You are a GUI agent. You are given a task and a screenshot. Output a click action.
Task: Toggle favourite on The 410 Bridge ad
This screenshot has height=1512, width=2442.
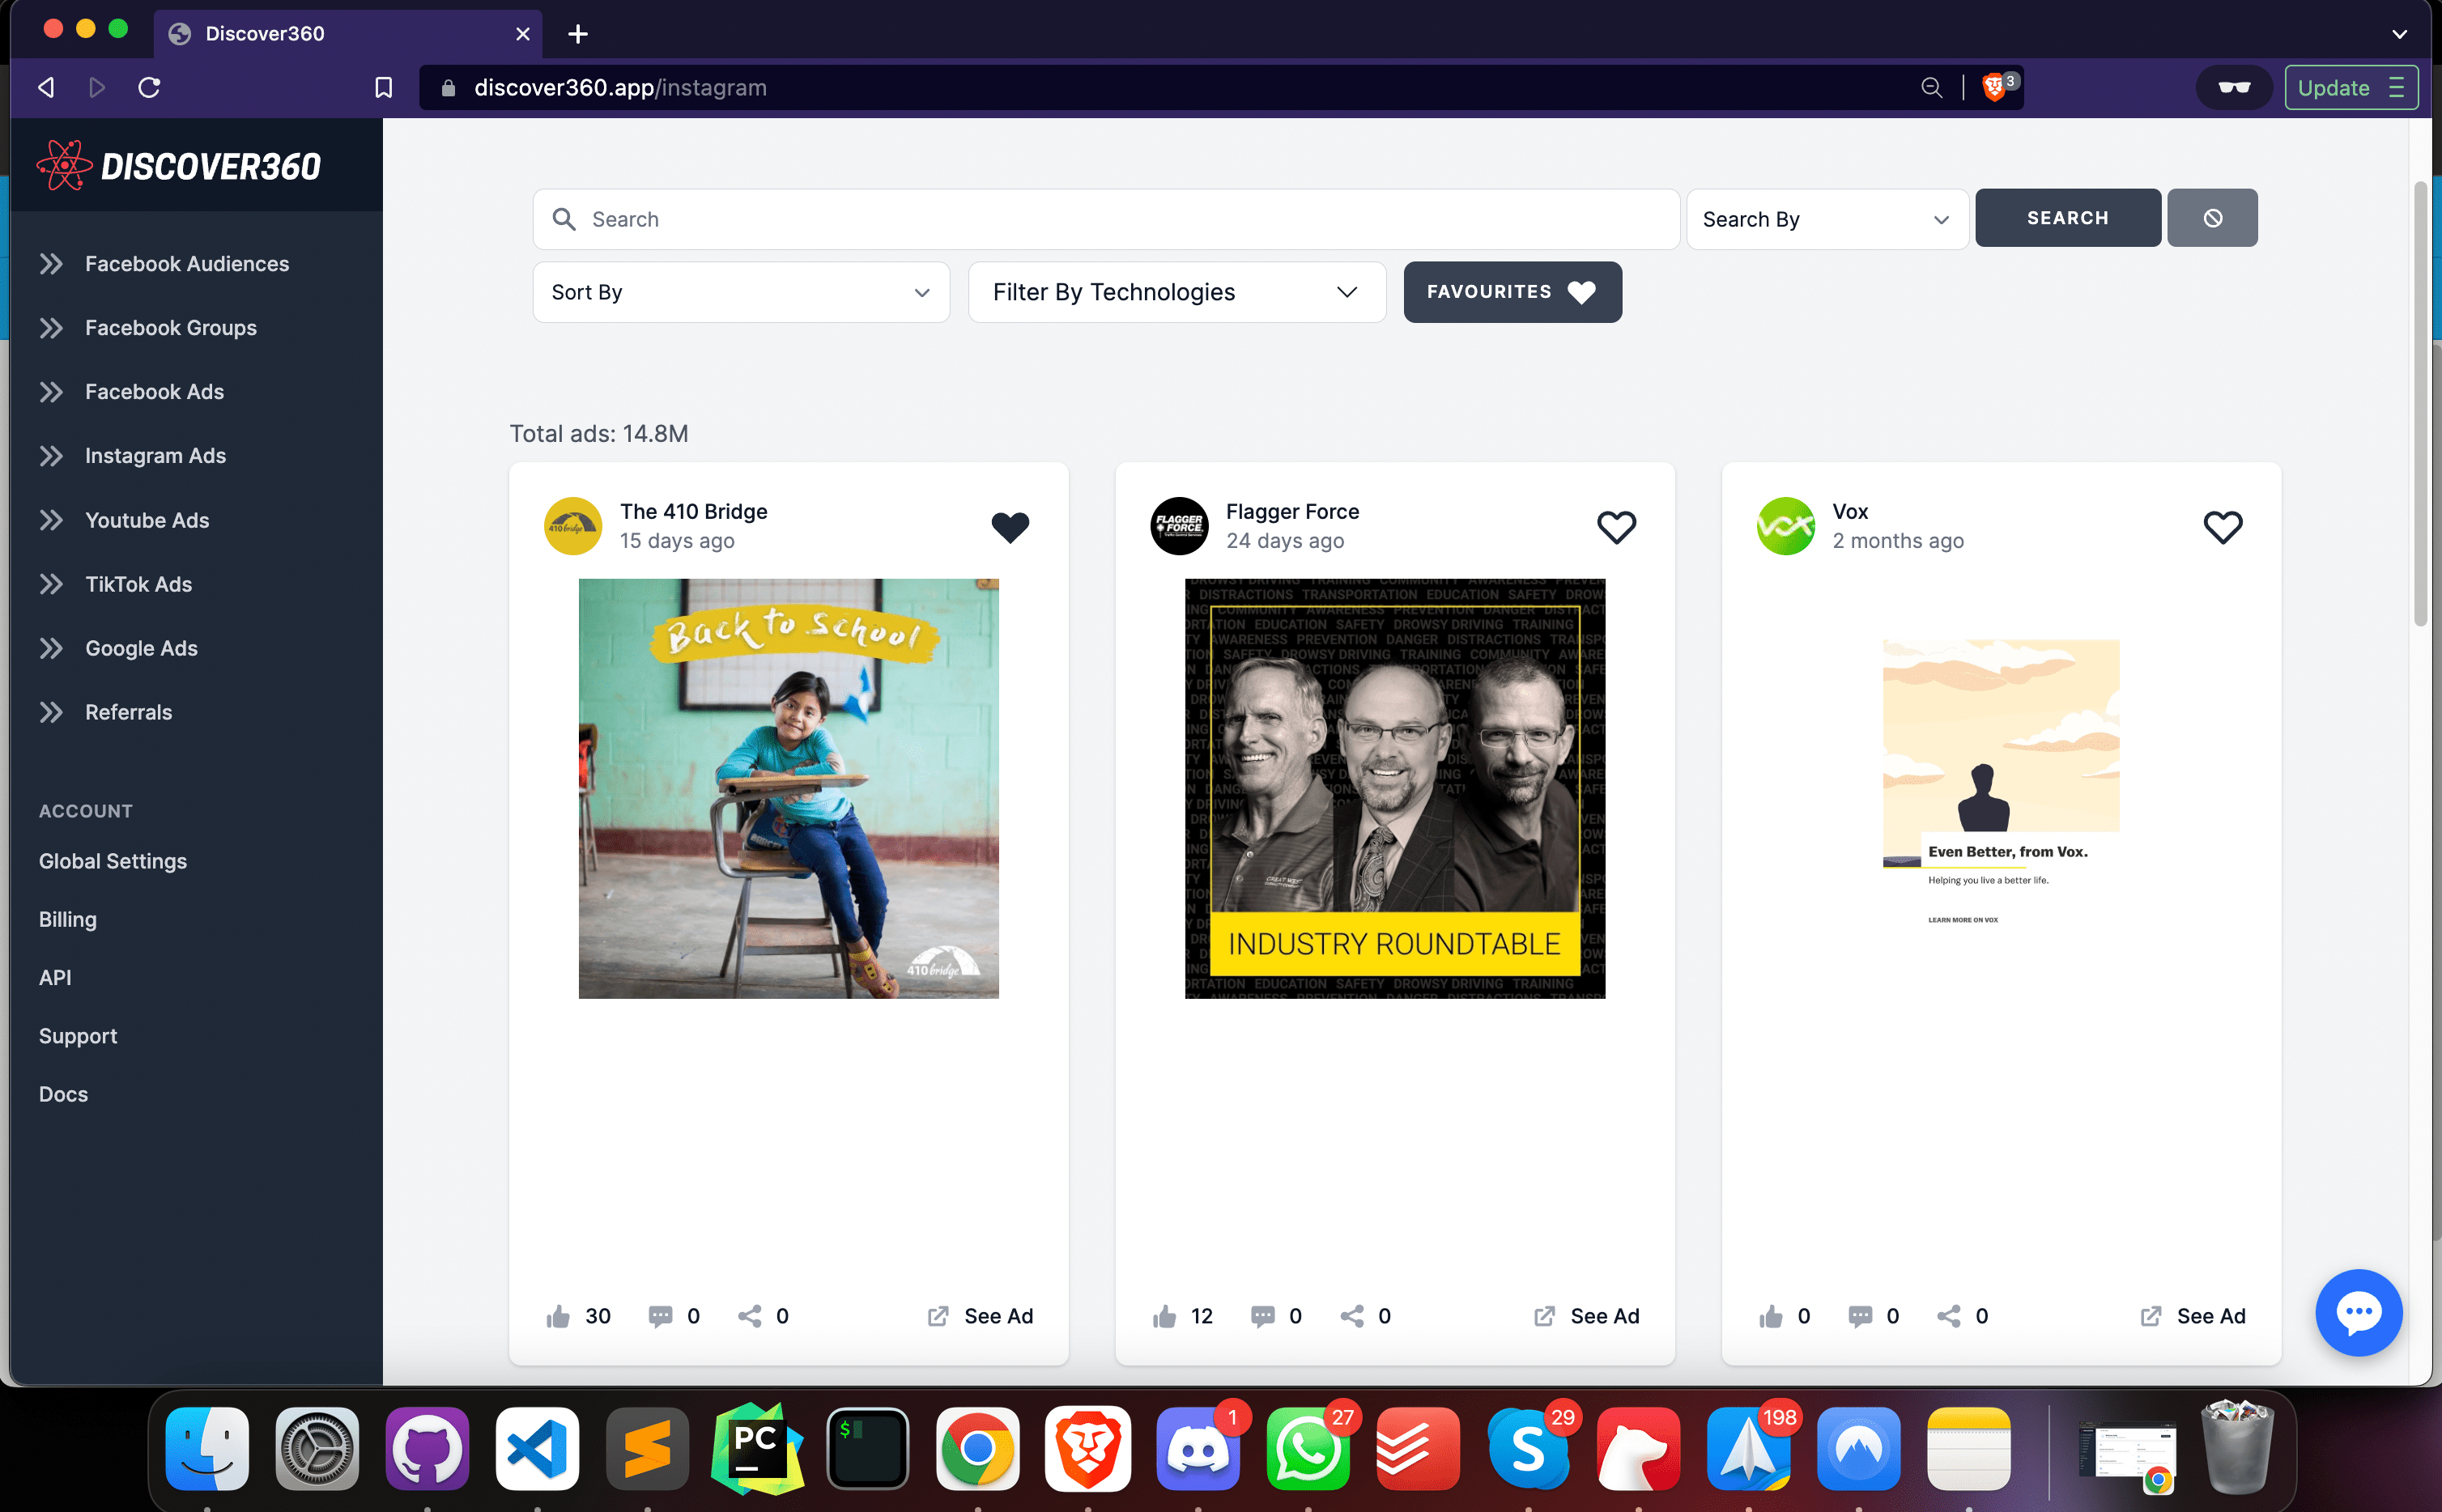pos(1010,525)
